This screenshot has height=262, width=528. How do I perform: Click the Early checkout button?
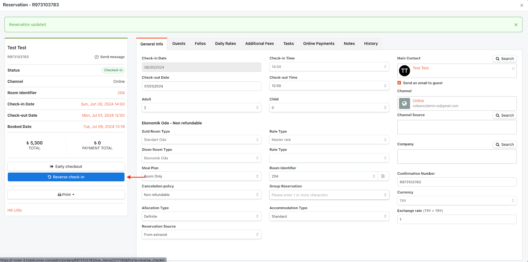(x=66, y=167)
